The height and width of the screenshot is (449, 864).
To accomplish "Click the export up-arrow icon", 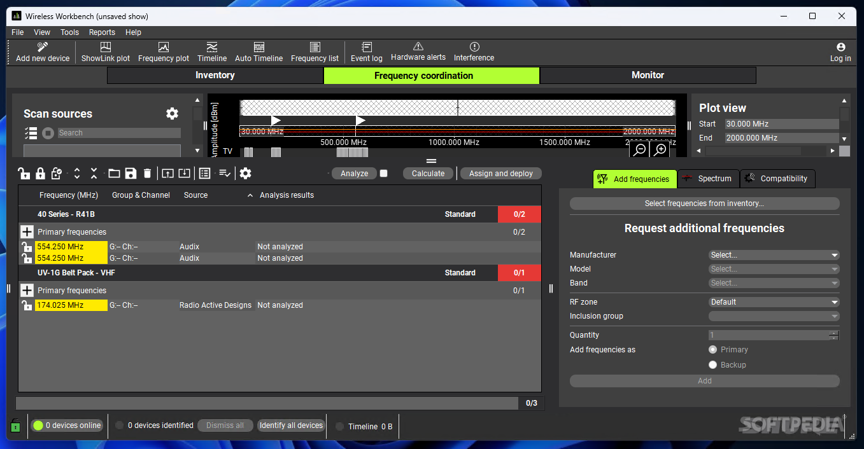I will point(167,173).
